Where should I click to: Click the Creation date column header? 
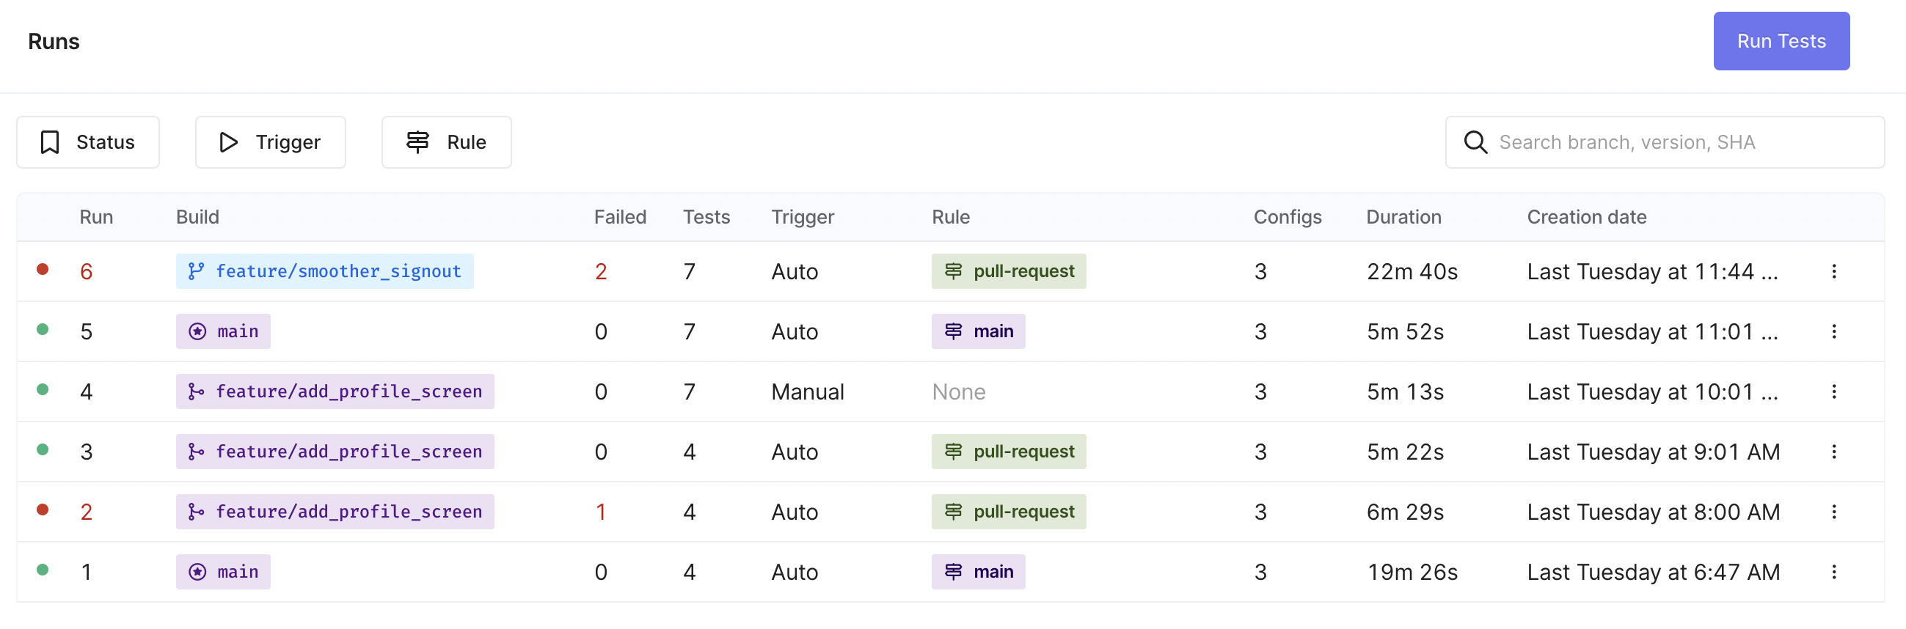(x=1586, y=216)
